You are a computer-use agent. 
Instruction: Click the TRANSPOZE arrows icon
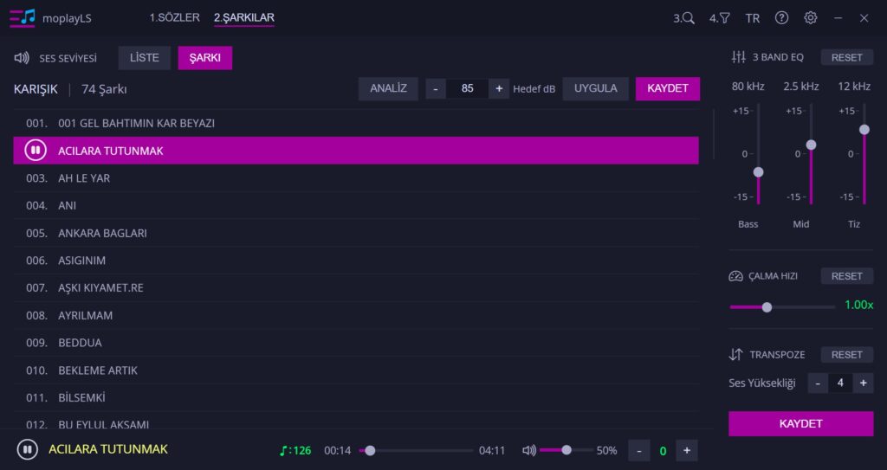point(735,355)
